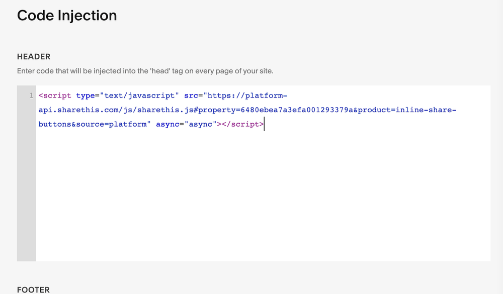Click the second wrapped line of code
The height and width of the screenshot is (294, 503).
coord(246,110)
